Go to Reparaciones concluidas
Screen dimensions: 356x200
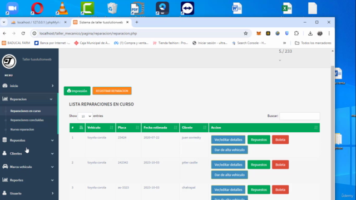point(27,120)
